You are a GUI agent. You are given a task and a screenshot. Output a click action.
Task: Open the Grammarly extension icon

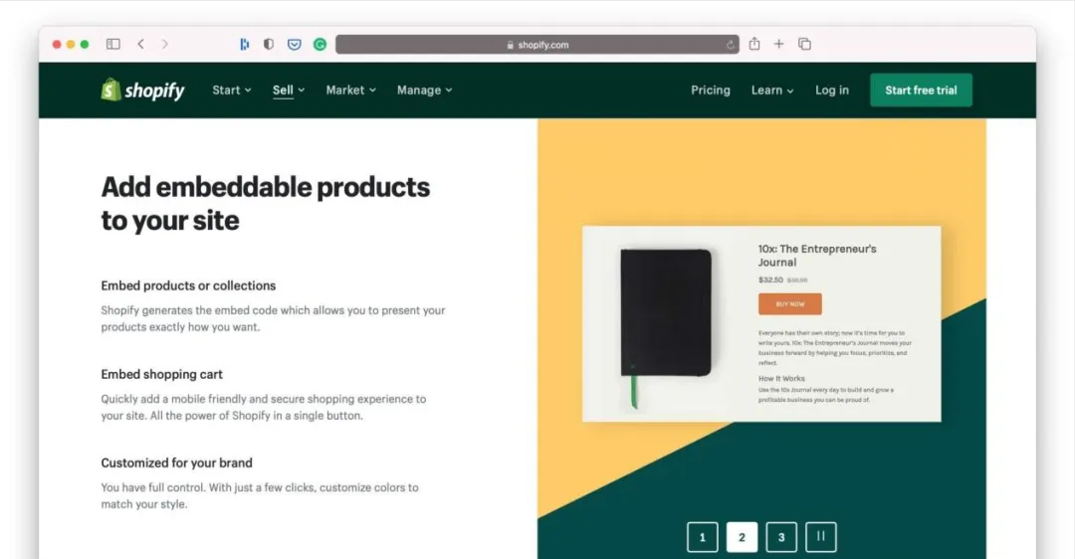[320, 44]
